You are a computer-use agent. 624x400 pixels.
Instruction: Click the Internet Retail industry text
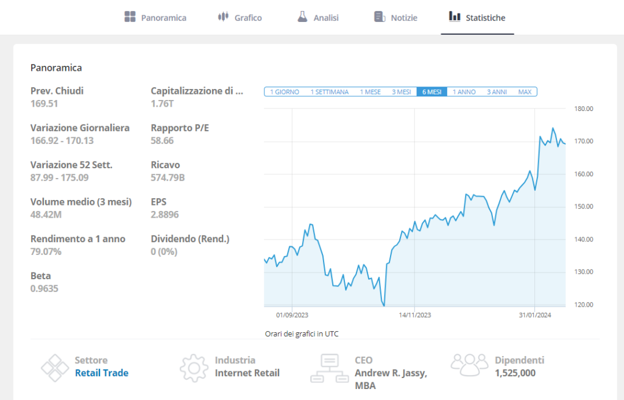[x=247, y=373]
